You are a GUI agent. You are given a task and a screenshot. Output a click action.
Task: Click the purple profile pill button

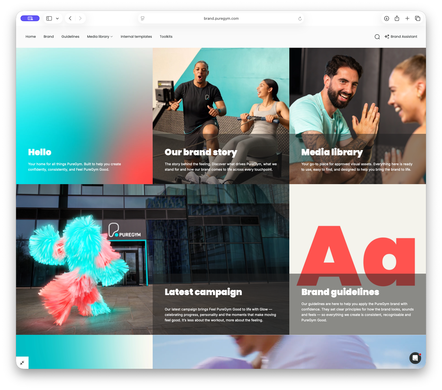click(30, 18)
